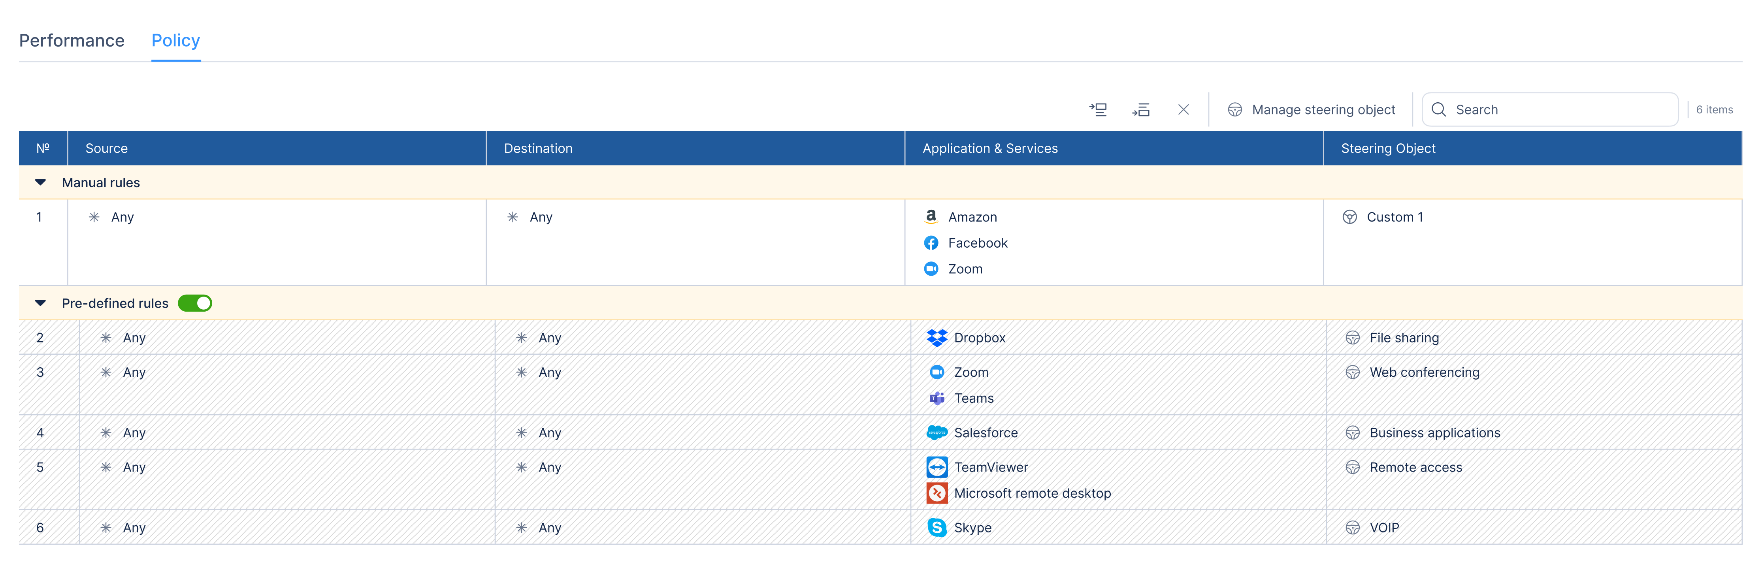Click the Web conferencing text
The width and height of the screenshot is (1762, 564).
(x=1424, y=372)
